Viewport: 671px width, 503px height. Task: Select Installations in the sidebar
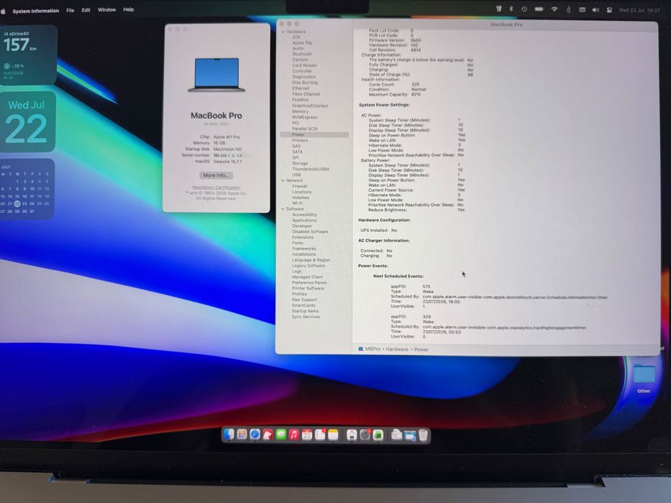(x=303, y=254)
